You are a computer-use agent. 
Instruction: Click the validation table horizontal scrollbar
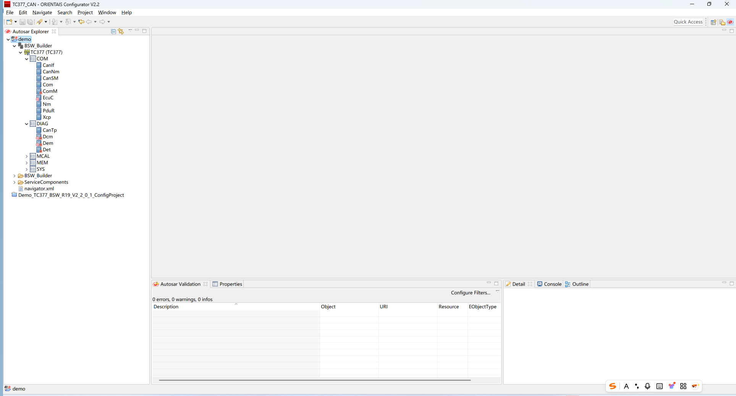314,380
